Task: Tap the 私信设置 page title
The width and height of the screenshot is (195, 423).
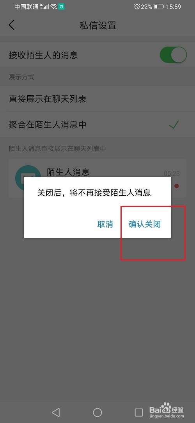Action: [x=98, y=25]
